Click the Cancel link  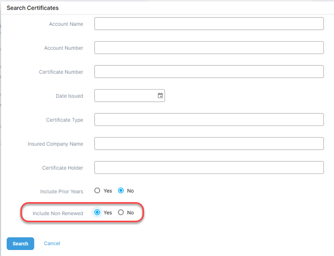tap(52, 243)
